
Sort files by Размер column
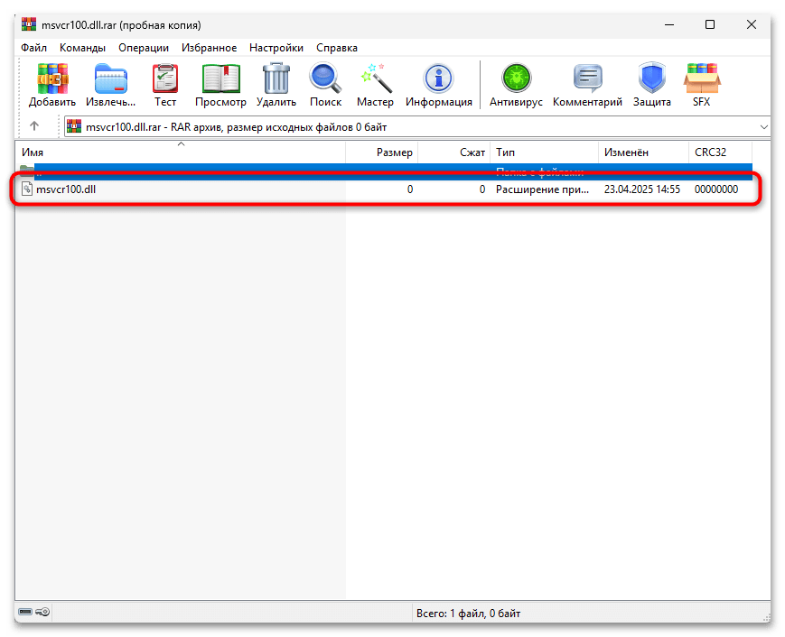tap(381, 152)
